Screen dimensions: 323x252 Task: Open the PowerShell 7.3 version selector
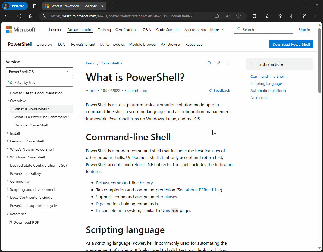[39, 72]
